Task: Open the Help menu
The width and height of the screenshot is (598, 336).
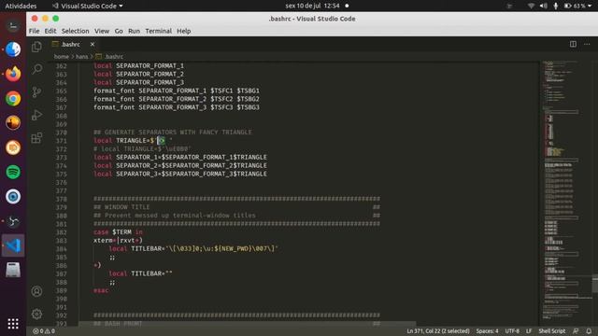Action: [183, 31]
